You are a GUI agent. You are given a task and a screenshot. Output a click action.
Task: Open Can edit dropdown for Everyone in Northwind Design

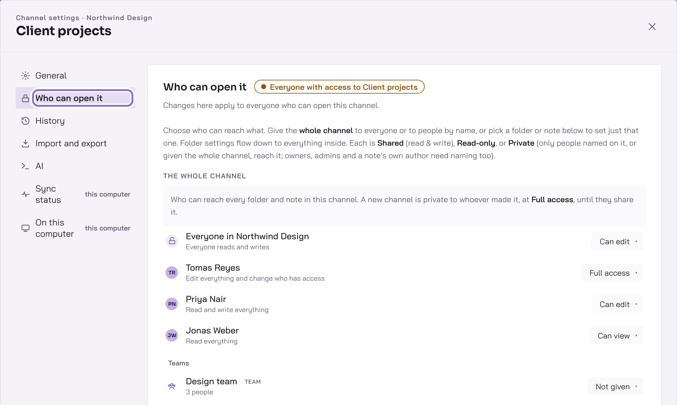point(618,241)
